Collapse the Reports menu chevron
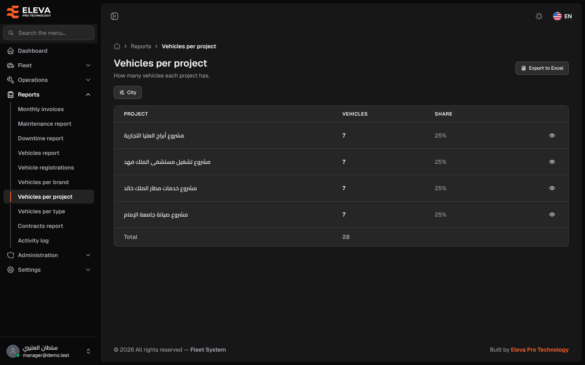The height and width of the screenshot is (365, 585). 88,94
